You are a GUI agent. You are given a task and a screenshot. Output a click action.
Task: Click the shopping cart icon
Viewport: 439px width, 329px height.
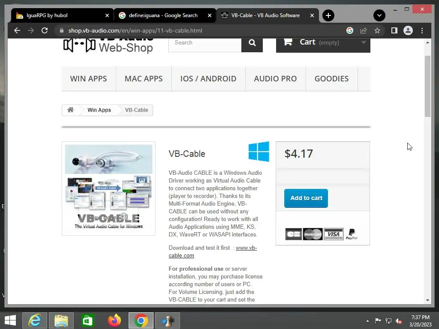[288, 42]
